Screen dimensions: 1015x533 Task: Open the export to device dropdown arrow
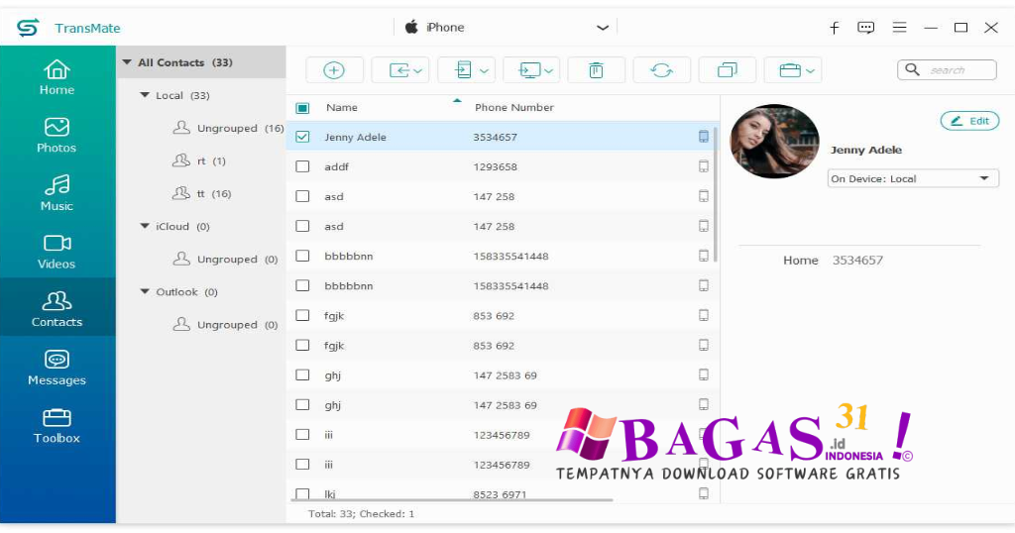pos(484,70)
